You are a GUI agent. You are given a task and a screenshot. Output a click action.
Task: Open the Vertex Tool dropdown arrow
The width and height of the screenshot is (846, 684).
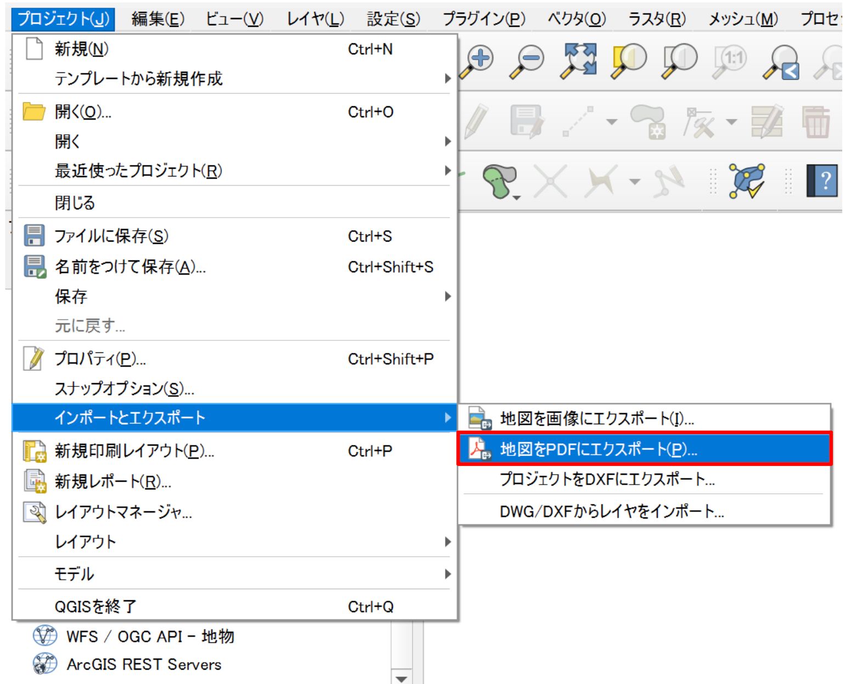pos(731,122)
